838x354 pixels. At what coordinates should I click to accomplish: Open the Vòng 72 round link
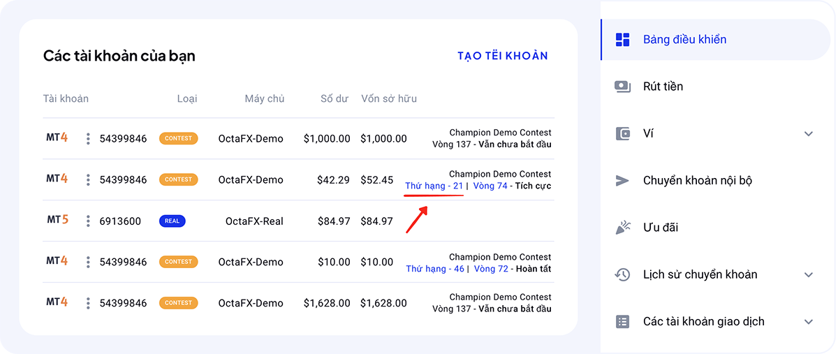pos(491,269)
